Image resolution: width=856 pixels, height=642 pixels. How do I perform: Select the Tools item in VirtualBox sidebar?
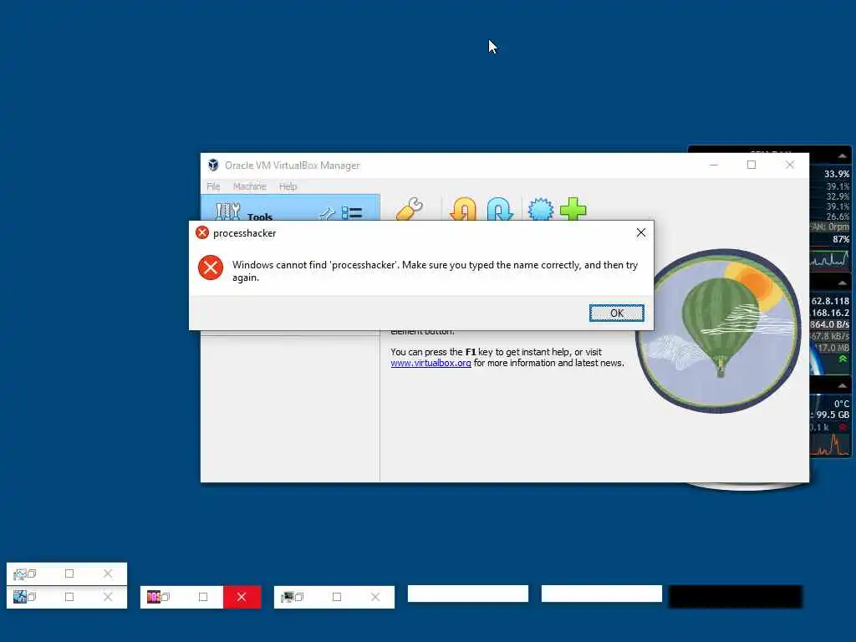290,208
